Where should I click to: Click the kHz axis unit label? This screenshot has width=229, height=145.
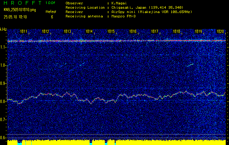pyautogui.click(x=3, y=29)
